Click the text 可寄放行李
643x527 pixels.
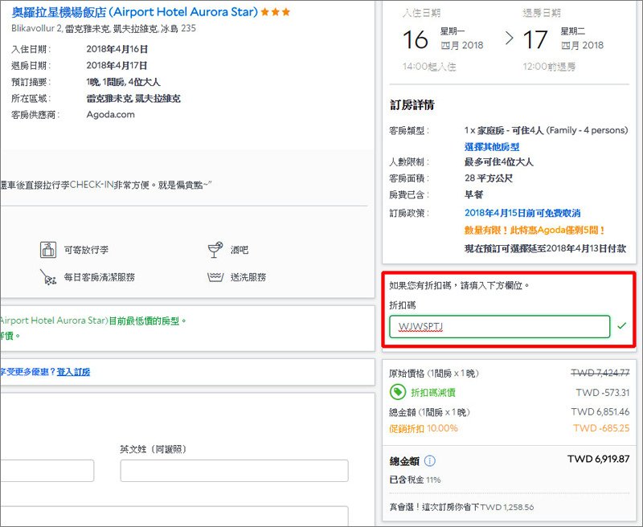click(x=86, y=250)
